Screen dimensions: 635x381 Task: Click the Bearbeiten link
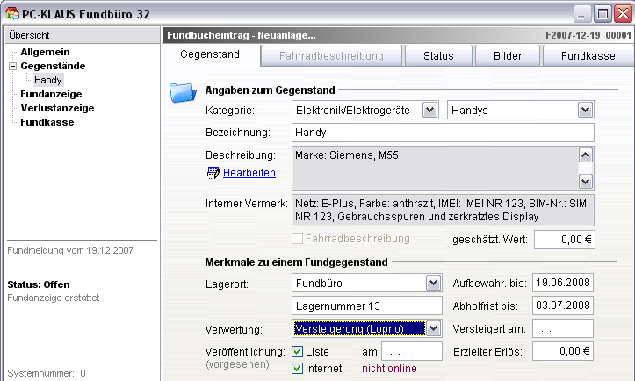click(x=249, y=173)
